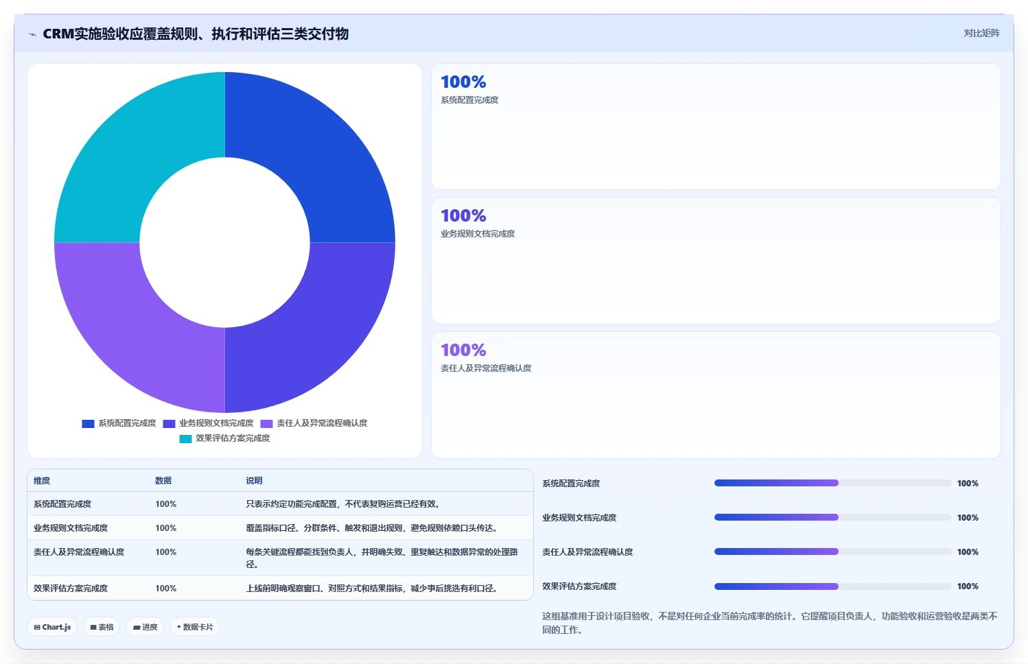1028x664 pixels.
Task: Open the 责任人及异常流程确认度 100% data card
Action: point(716,395)
